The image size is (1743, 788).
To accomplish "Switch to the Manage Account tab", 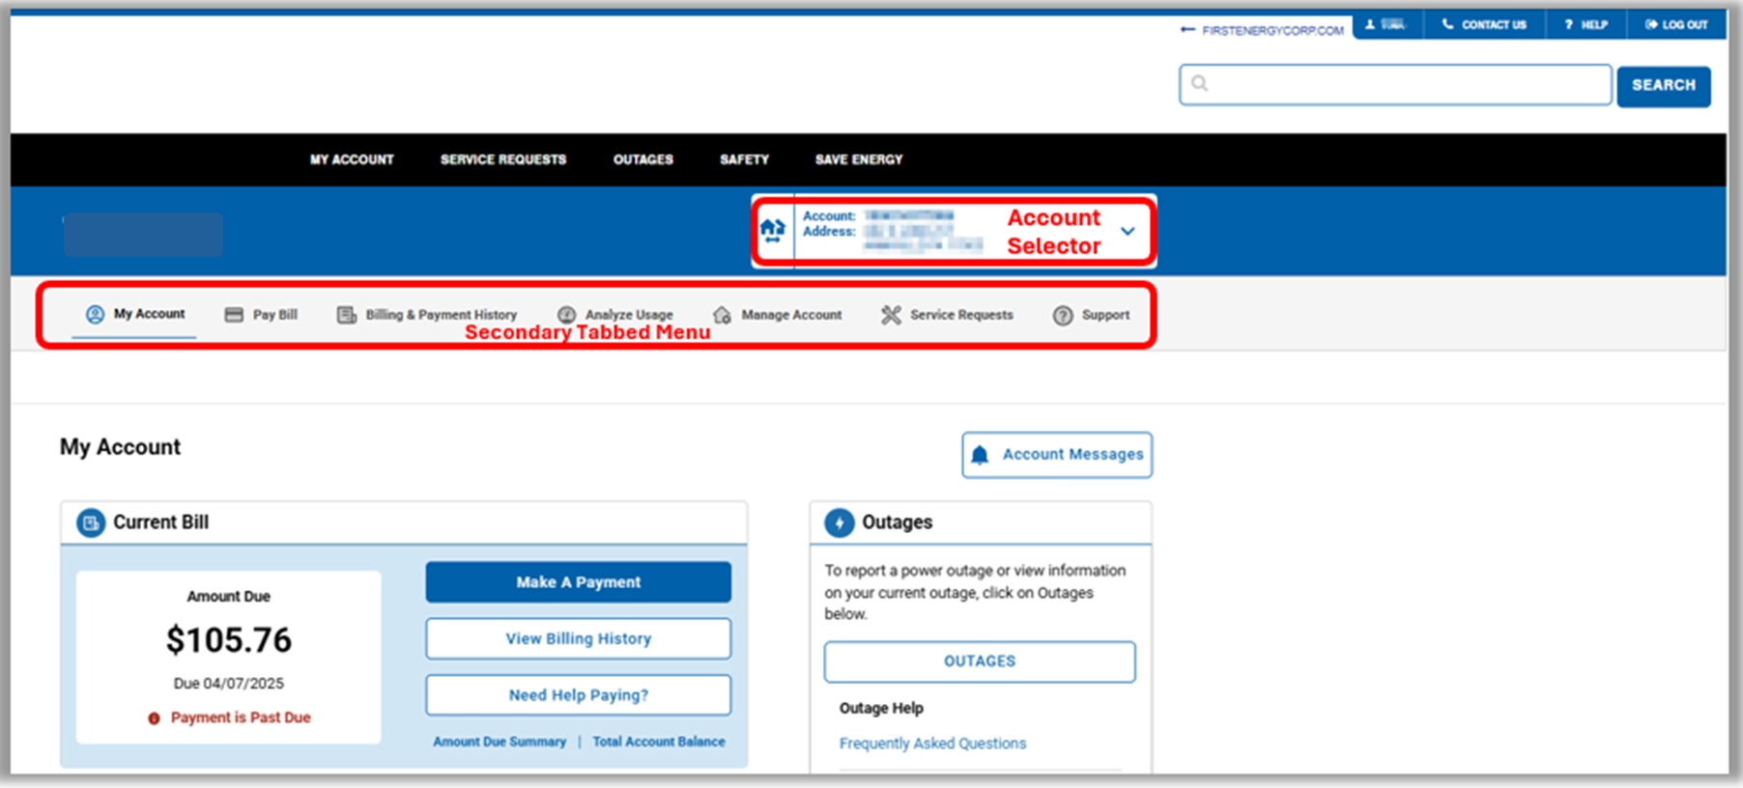I will coord(790,315).
